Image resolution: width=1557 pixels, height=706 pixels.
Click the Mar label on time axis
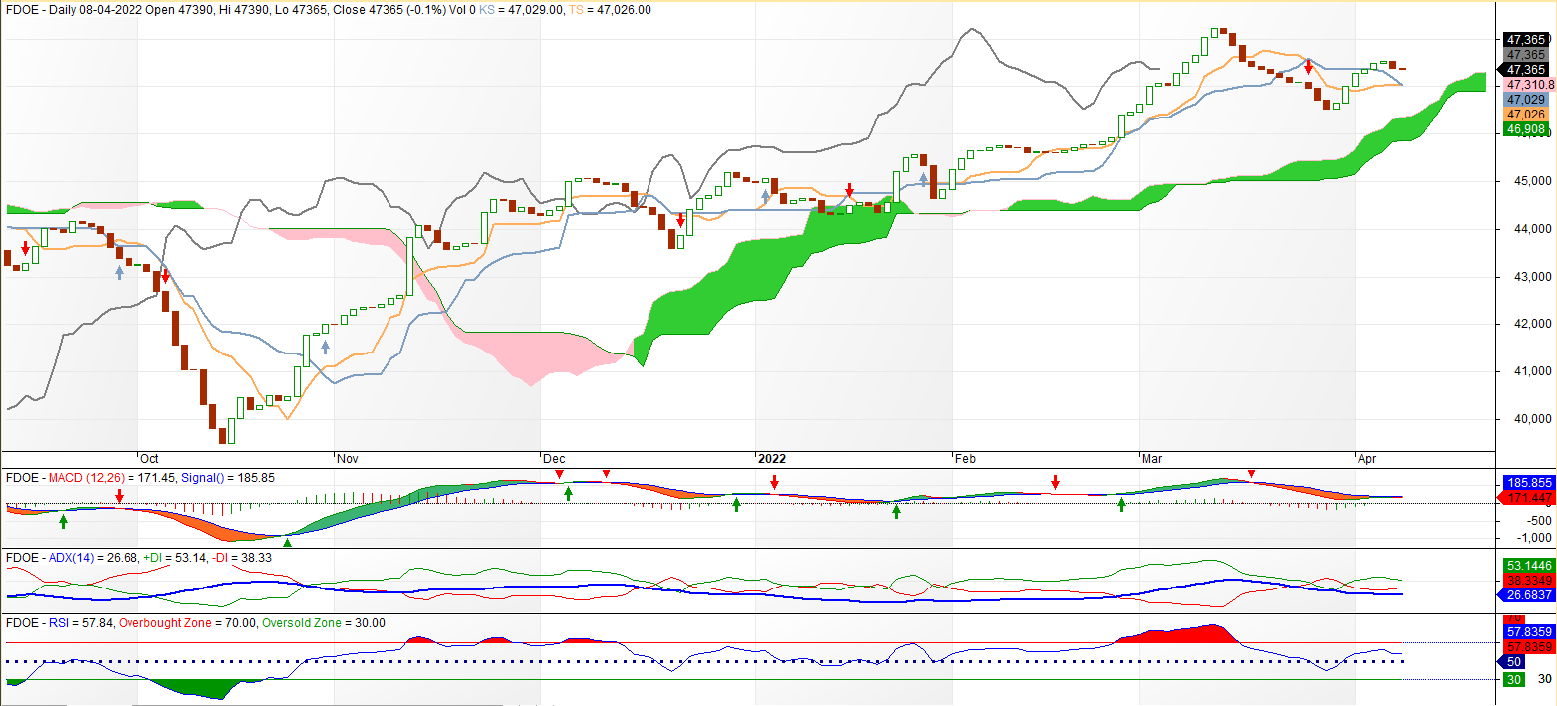[x=1152, y=459]
